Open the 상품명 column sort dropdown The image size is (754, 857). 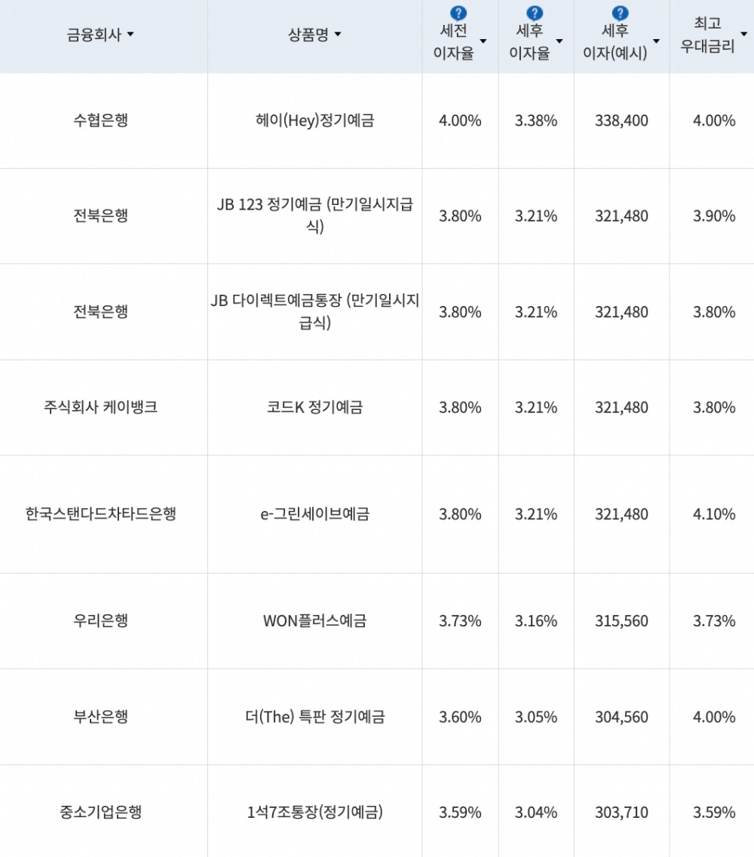pos(337,34)
